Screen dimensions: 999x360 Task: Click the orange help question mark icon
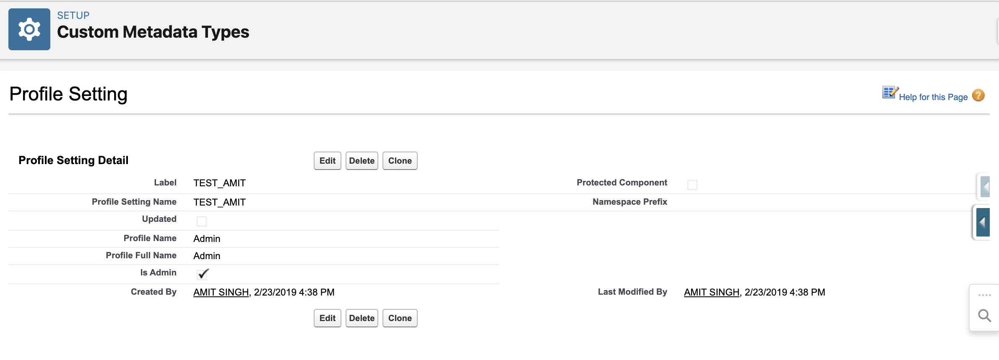click(978, 95)
